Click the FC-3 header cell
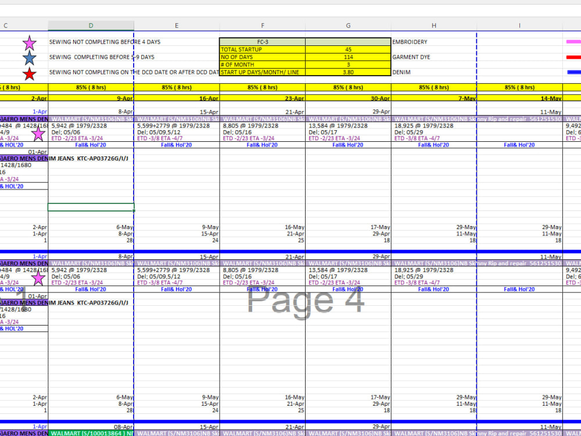 tap(263, 42)
